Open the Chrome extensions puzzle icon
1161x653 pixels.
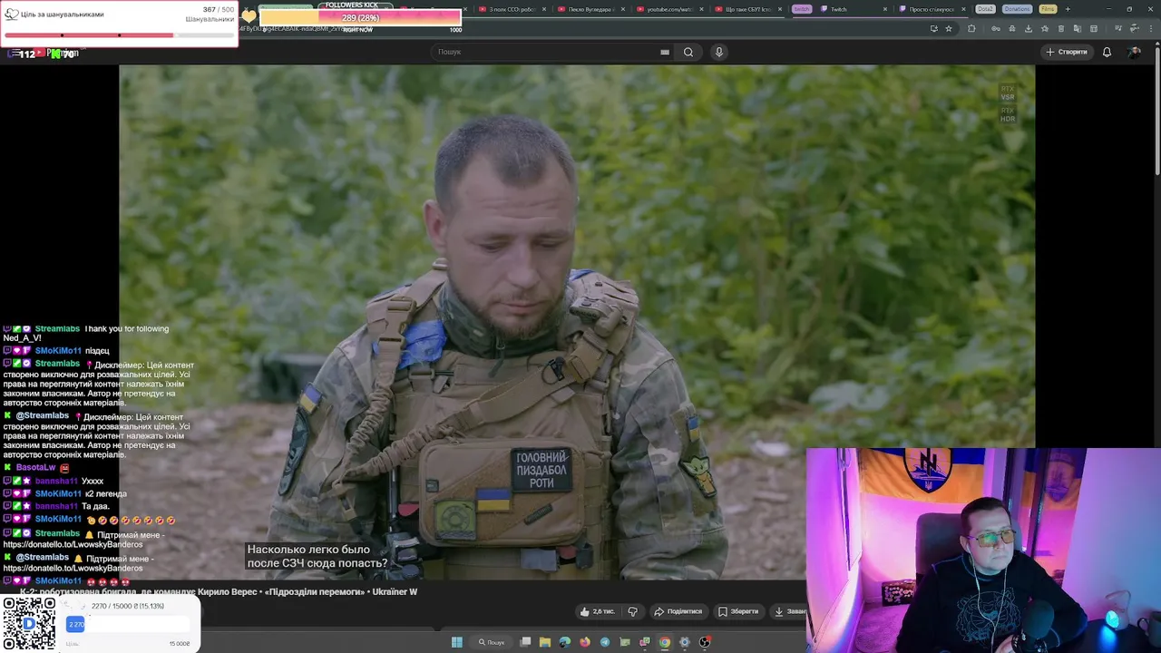coord(971,28)
